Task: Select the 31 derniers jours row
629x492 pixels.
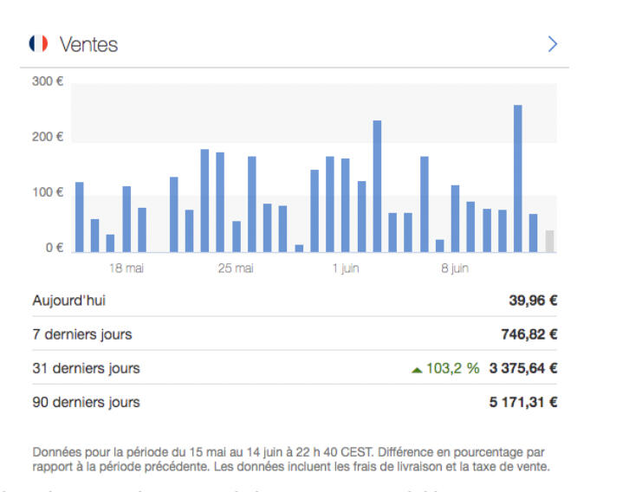Action: (x=86, y=368)
